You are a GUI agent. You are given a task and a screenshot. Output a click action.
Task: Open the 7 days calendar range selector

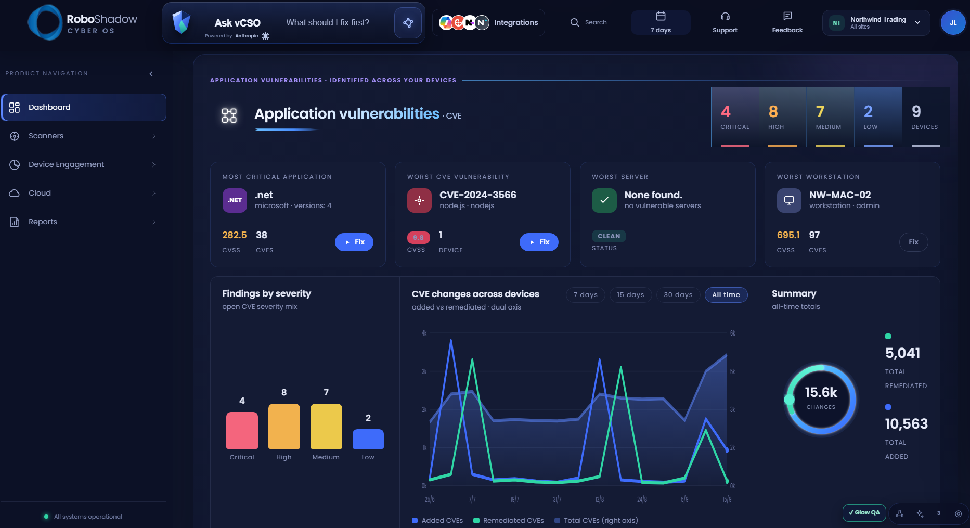click(x=661, y=22)
